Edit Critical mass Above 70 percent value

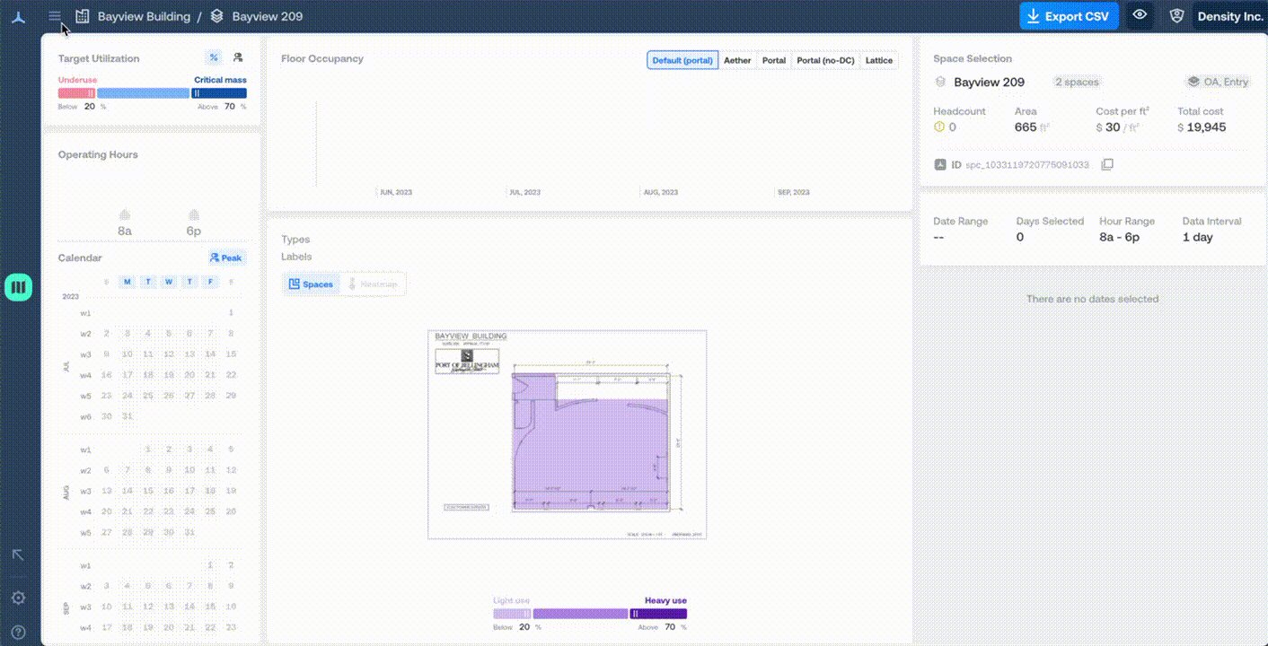230,106
